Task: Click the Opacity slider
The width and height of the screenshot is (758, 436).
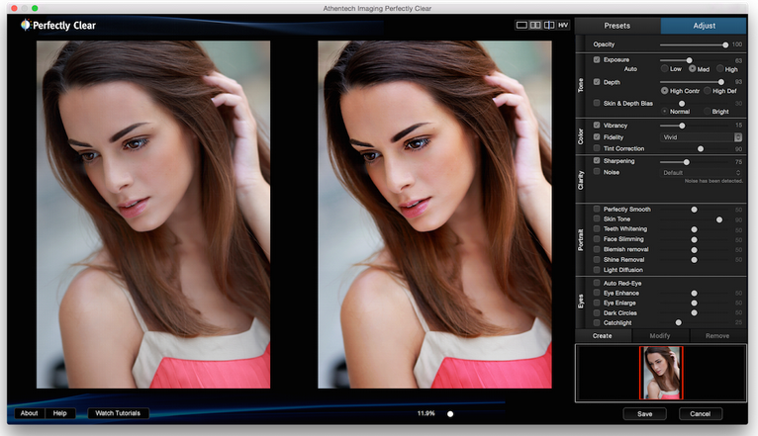Action: tap(693, 44)
